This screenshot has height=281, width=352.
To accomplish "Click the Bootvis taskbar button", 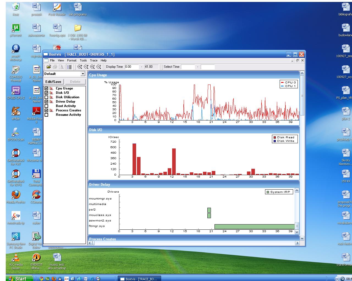I will (139, 279).
